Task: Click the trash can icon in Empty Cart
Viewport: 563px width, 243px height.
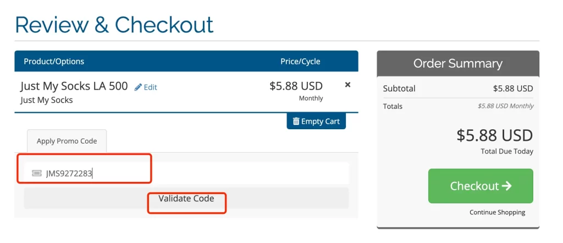Action: [x=296, y=122]
